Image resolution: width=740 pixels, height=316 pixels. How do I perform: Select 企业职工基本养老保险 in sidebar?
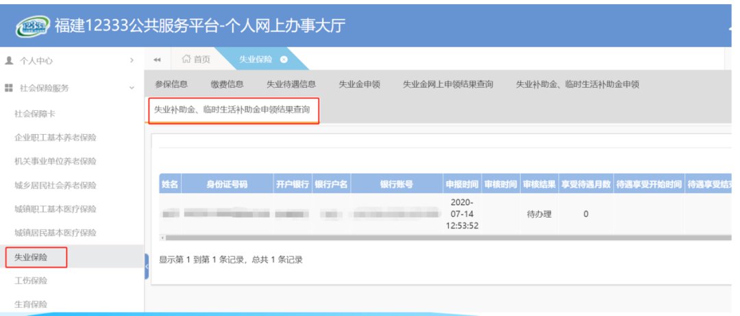[56, 137]
